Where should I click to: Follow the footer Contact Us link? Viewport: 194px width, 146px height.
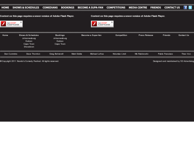(184, 35)
